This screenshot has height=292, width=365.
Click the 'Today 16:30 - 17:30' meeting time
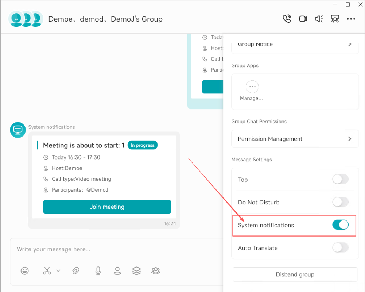(76, 157)
